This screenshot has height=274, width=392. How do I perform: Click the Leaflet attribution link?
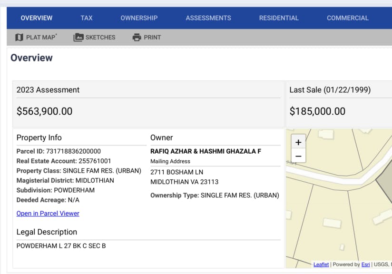(x=321, y=264)
